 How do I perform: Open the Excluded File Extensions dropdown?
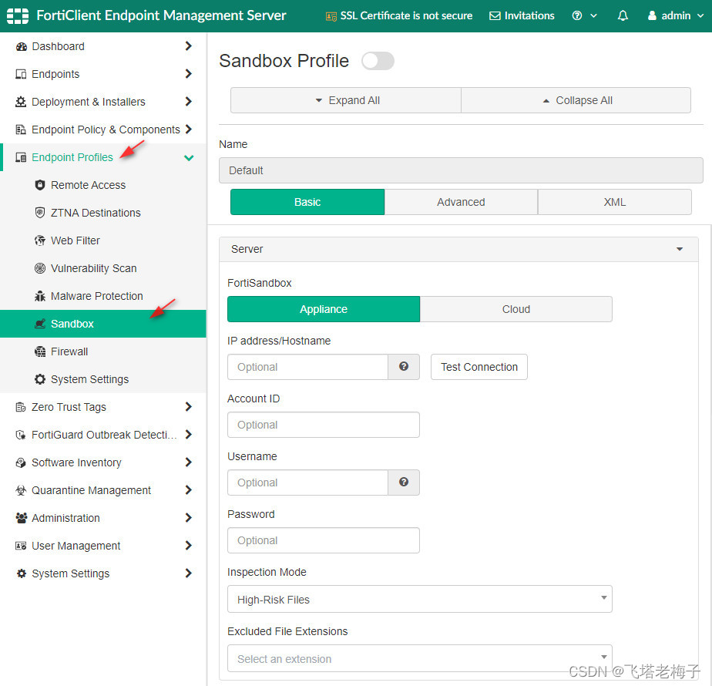tap(419, 658)
